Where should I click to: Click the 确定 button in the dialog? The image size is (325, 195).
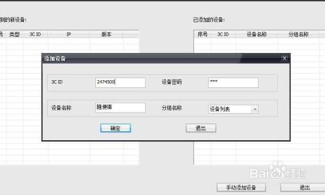coord(115,128)
